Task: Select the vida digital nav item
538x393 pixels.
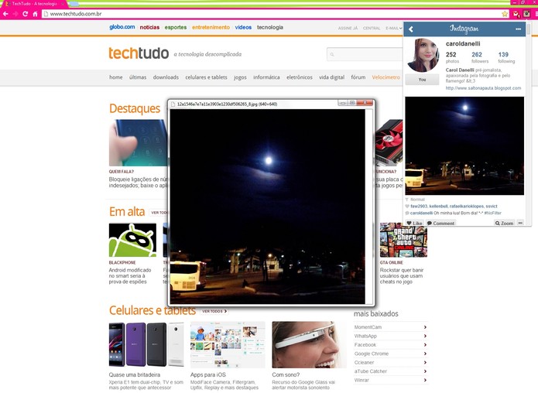Action: (x=331, y=77)
